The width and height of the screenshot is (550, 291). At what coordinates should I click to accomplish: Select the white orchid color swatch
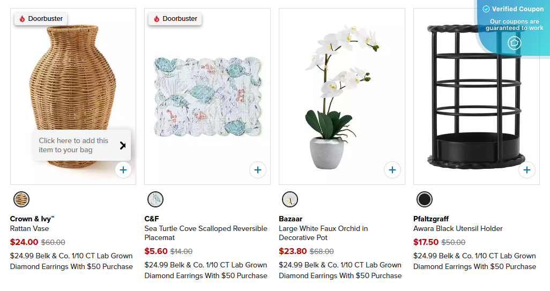[290, 199]
